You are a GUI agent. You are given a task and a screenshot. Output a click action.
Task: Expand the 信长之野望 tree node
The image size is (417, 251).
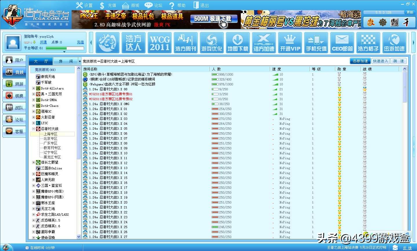(x=34, y=162)
